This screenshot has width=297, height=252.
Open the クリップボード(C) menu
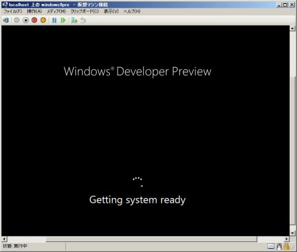(85, 11)
